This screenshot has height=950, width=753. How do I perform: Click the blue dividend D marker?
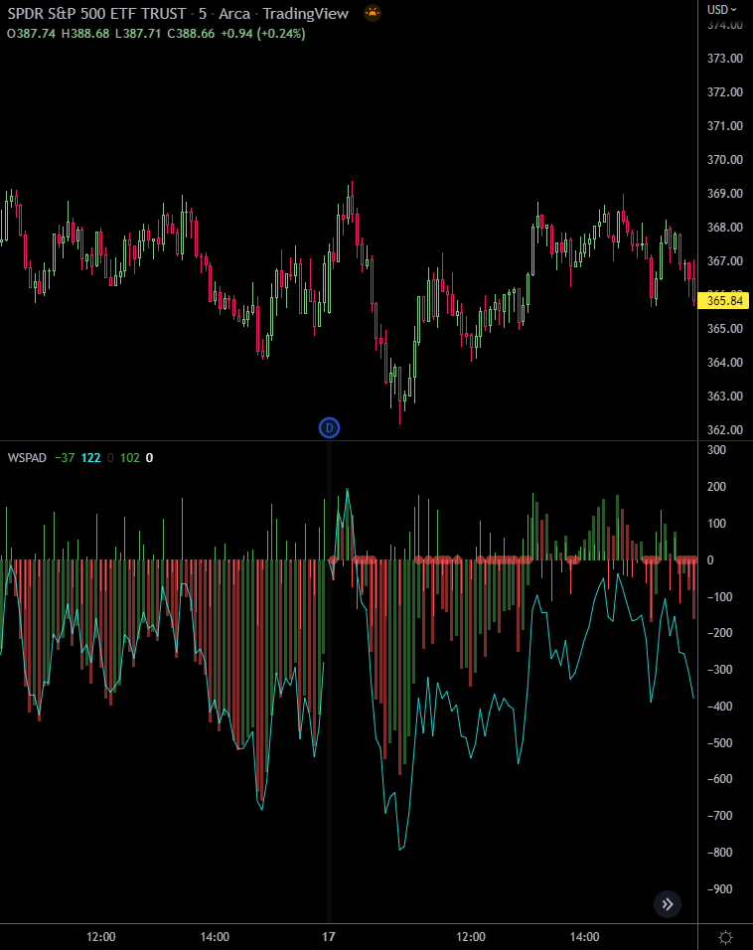pyautogui.click(x=329, y=427)
